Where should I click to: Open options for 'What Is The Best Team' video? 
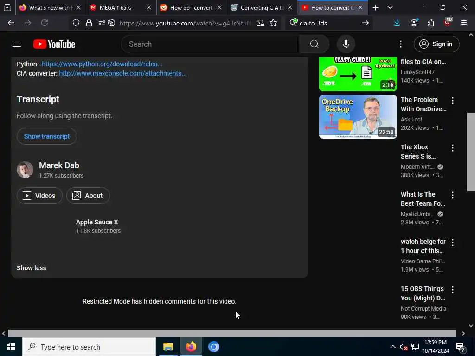pyautogui.click(x=453, y=195)
